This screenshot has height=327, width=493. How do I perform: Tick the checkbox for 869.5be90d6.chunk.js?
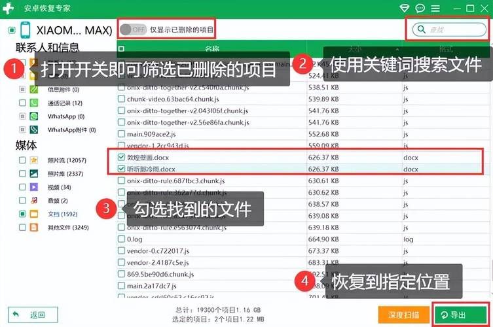click(x=121, y=274)
